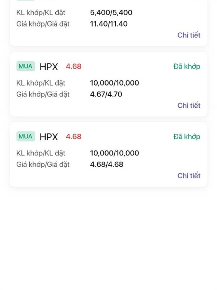Select the 4.68/4.68 matched price value
The width and height of the screenshot is (217, 290).
107,164
